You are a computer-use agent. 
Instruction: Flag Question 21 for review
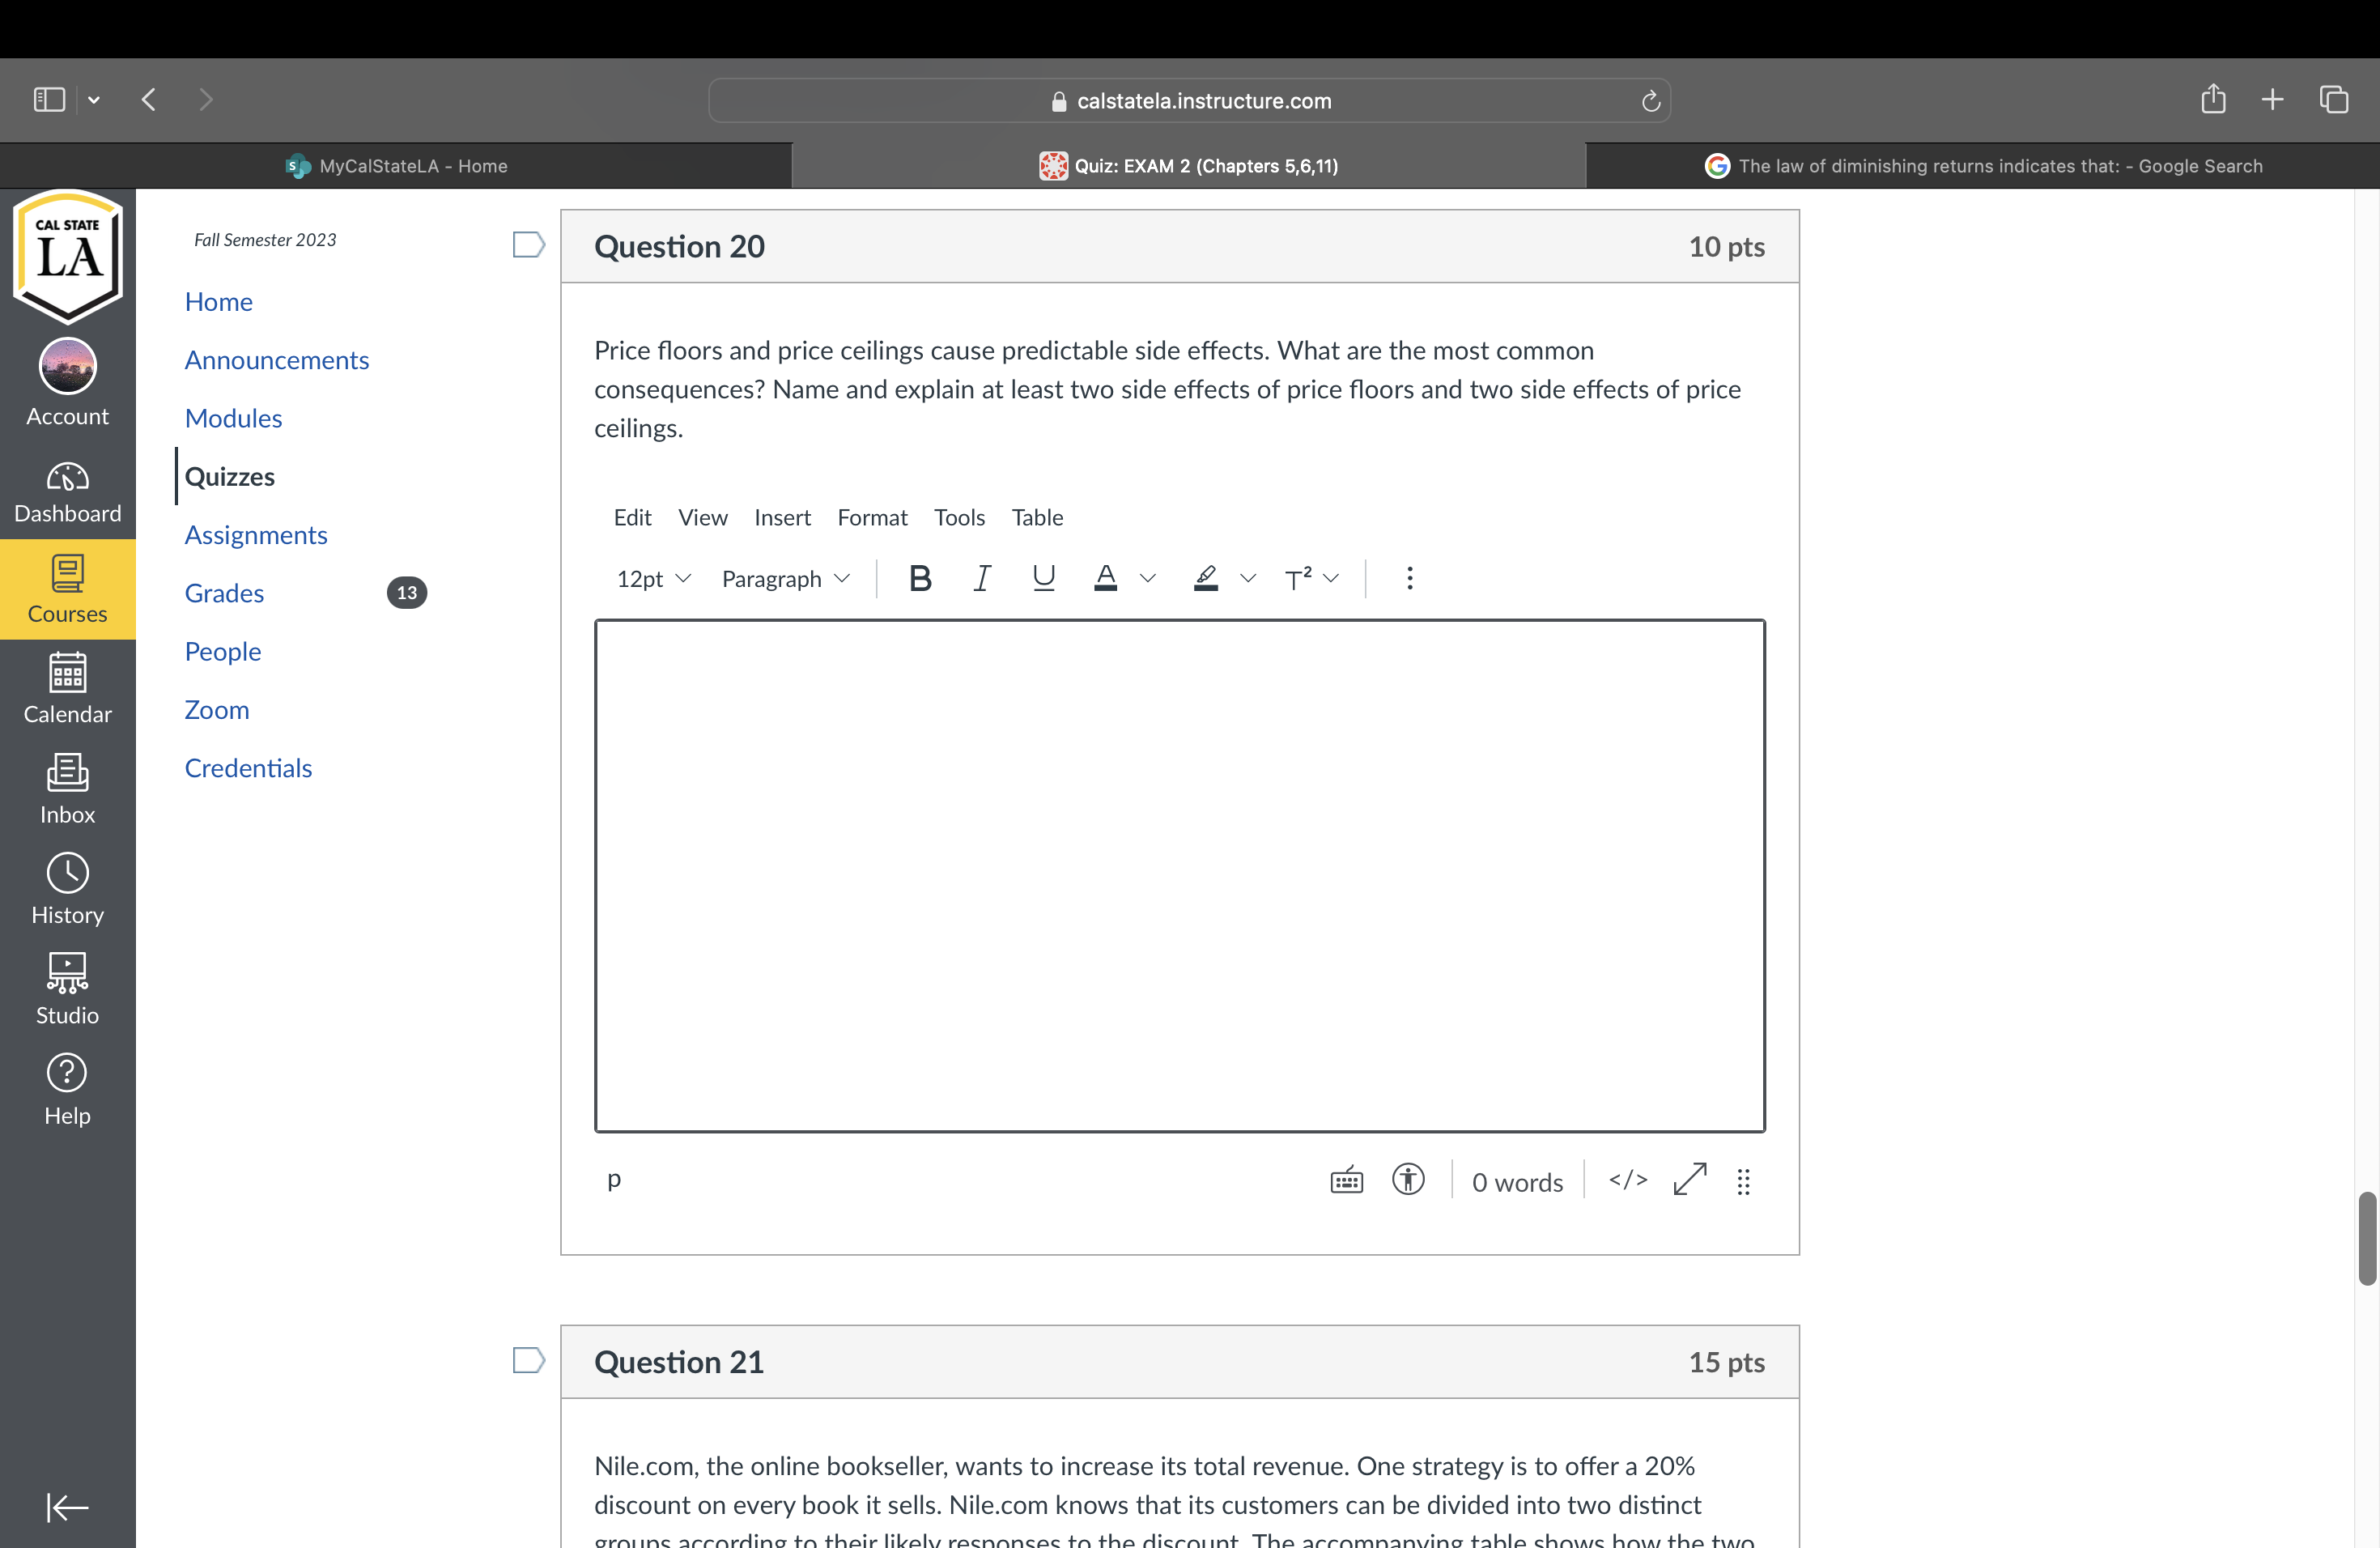pyautogui.click(x=528, y=1360)
